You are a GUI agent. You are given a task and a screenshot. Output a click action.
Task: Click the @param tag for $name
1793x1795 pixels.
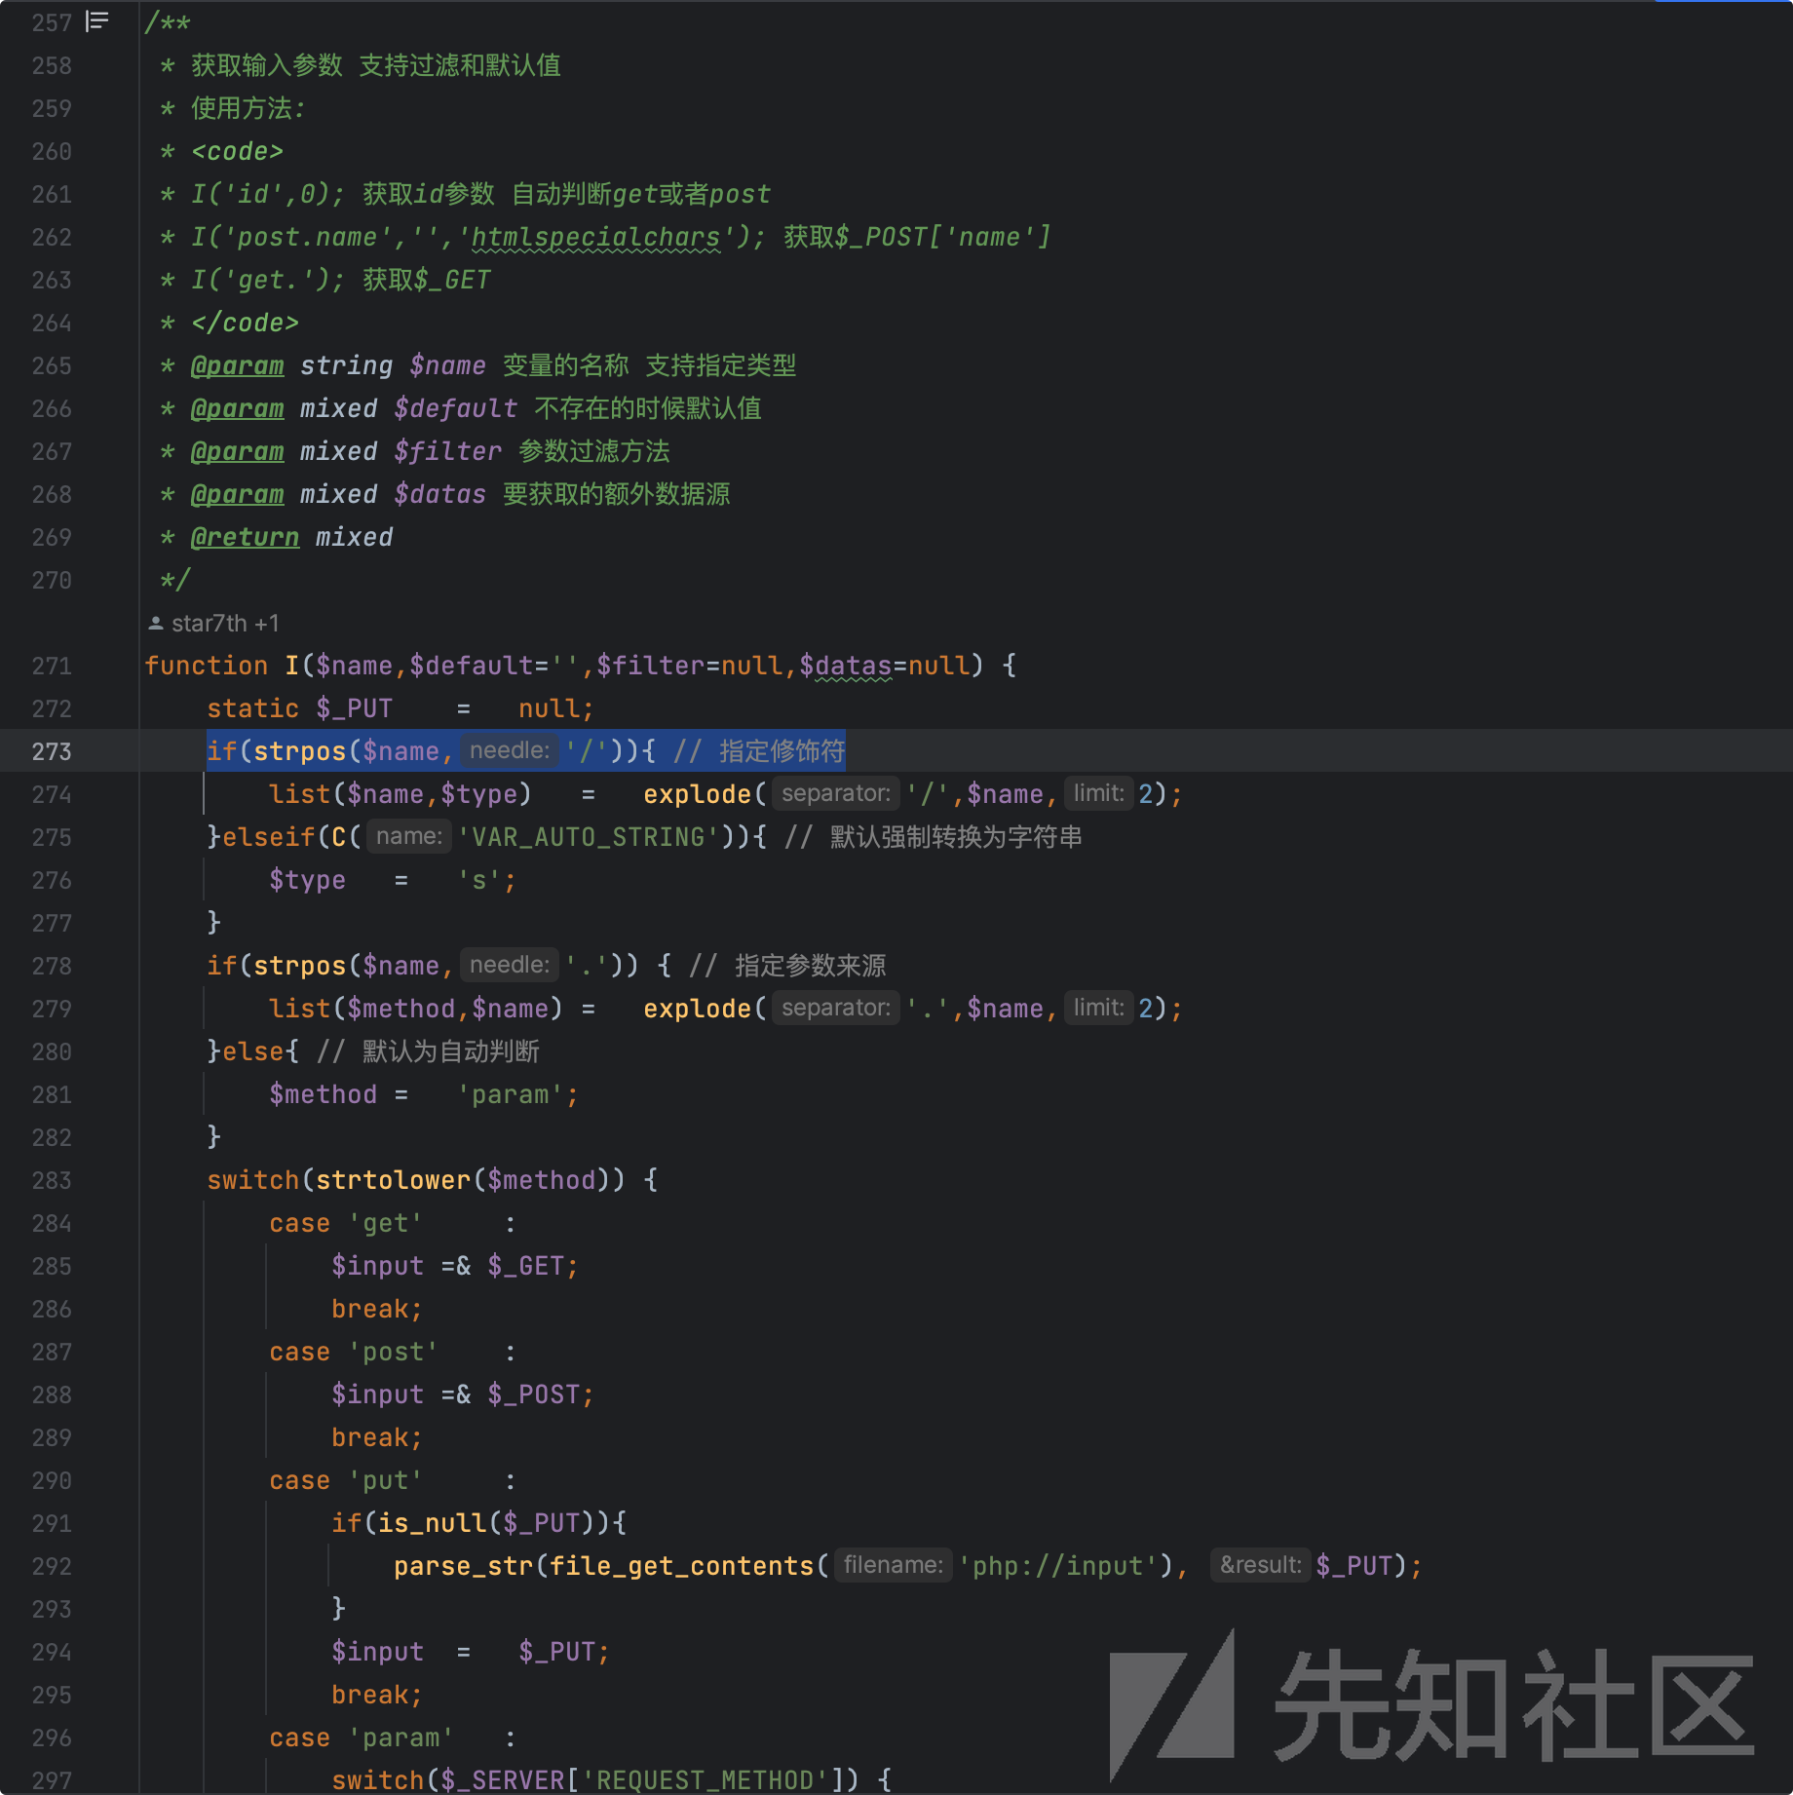click(237, 365)
